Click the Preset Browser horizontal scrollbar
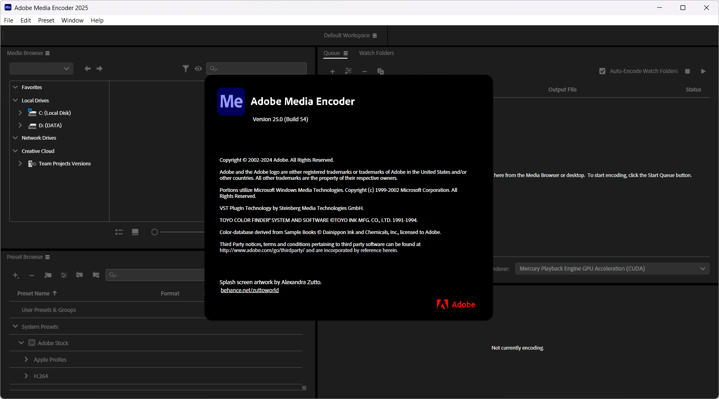 pyautogui.click(x=158, y=388)
